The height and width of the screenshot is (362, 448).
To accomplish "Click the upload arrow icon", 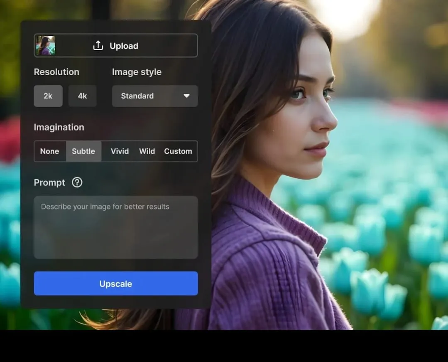I will coord(98,46).
